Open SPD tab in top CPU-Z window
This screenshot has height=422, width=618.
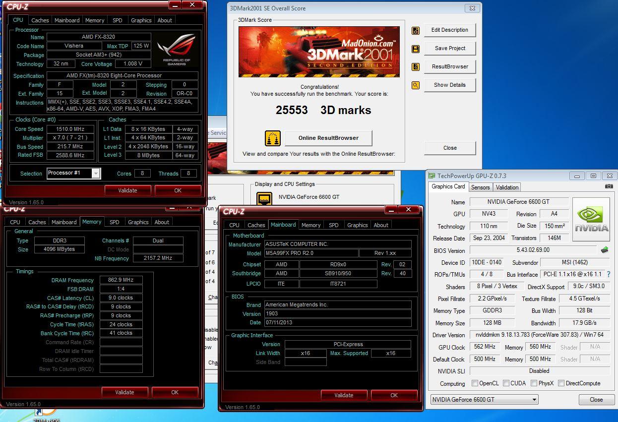click(x=118, y=20)
